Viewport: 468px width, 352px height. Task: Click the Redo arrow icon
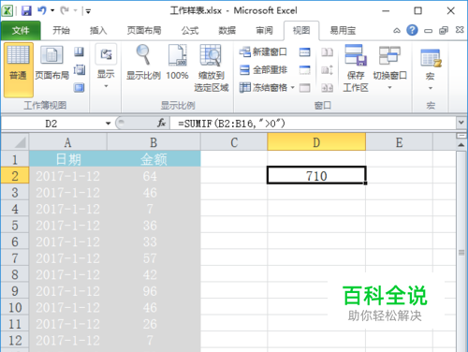[65, 10]
